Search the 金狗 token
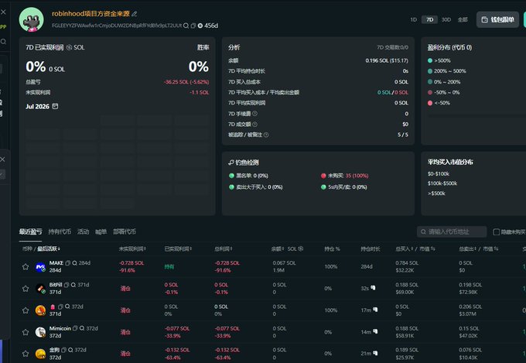Viewport: 526px width, 363px height. click(x=70, y=351)
